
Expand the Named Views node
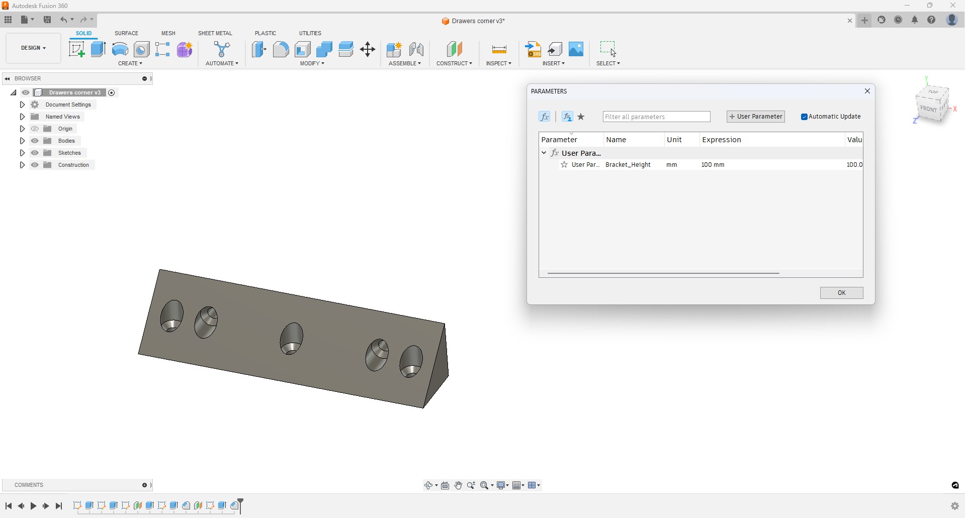click(x=22, y=117)
